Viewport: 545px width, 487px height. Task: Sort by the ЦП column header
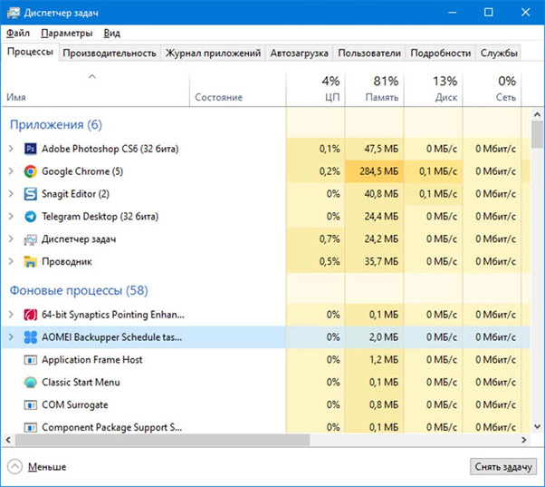click(315, 88)
